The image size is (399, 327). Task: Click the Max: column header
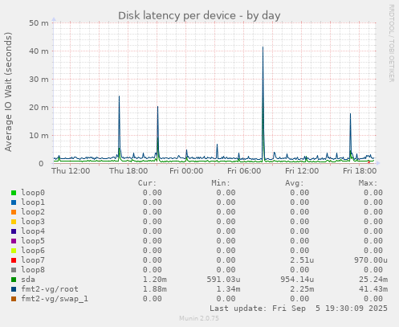(x=368, y=183)
